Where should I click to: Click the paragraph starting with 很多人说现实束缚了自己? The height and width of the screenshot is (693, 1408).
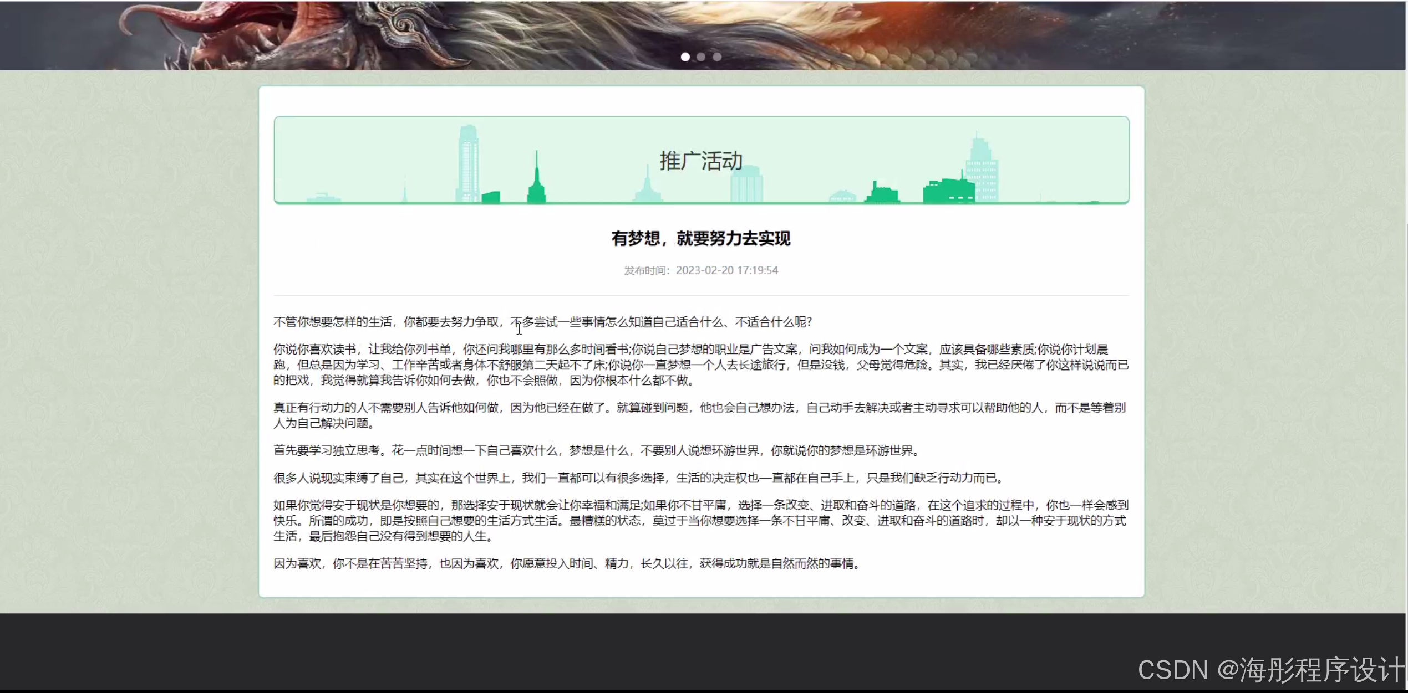point(638,478)
